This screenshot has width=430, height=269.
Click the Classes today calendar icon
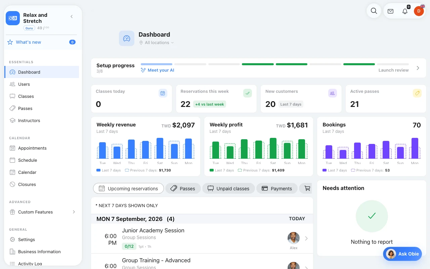[163, 93]
